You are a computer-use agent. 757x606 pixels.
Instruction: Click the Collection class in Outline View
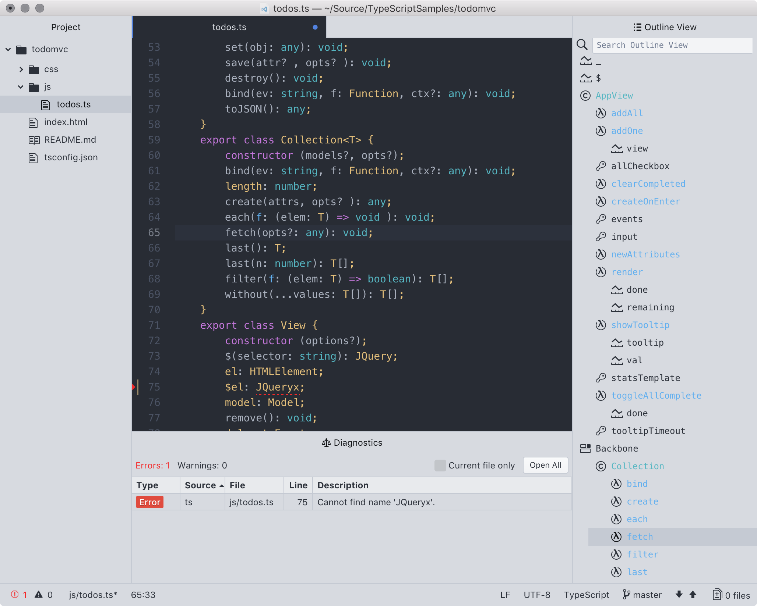click(638, 466)
